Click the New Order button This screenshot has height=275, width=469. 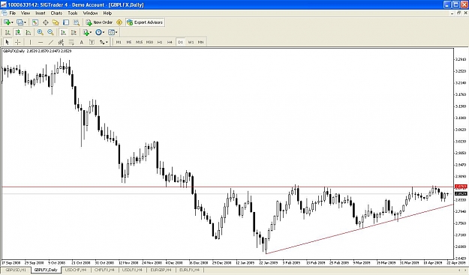(x=99, y=22)
